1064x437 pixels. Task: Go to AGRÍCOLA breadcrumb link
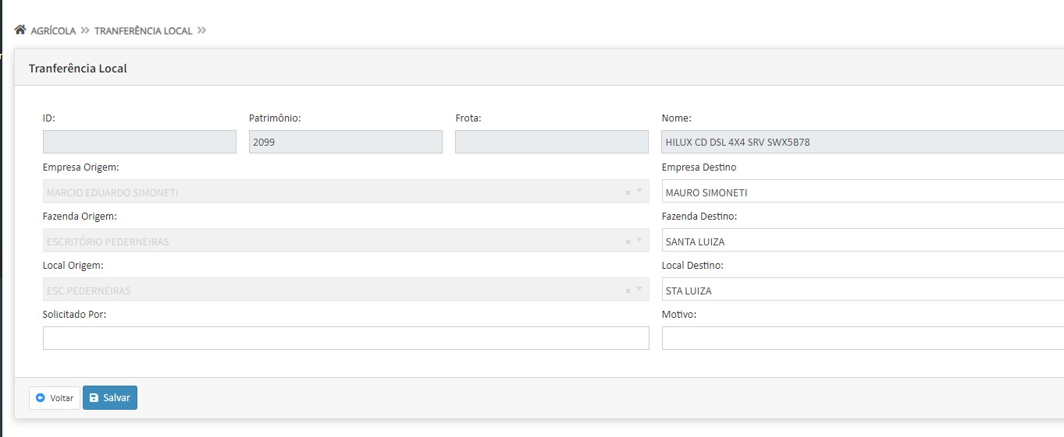tap(53, 31)
